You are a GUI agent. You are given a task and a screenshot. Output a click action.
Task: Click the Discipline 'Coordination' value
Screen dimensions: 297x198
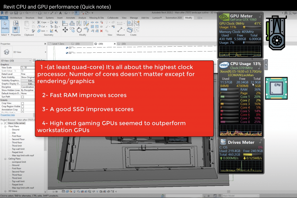pos(28,87)
